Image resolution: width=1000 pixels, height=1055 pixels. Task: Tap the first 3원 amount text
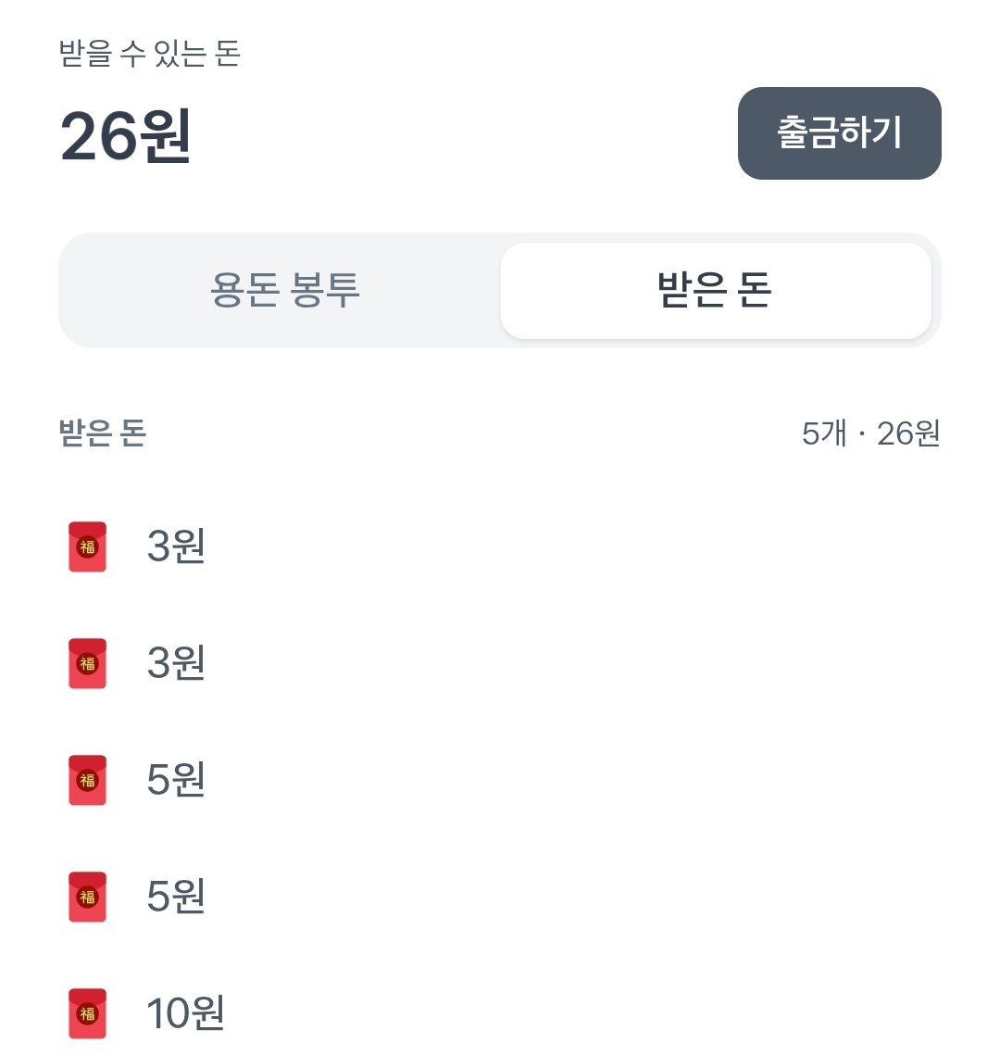176,546
